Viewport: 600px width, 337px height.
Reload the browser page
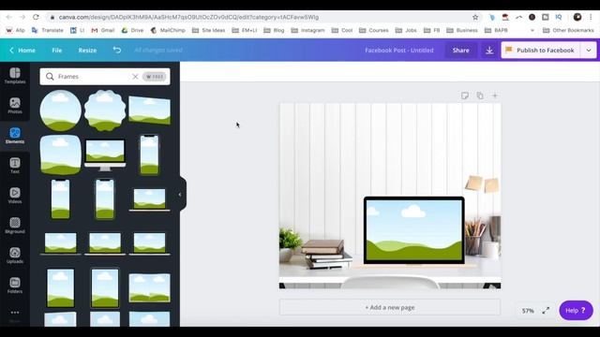pyautogui.click(x=36, y=17)
